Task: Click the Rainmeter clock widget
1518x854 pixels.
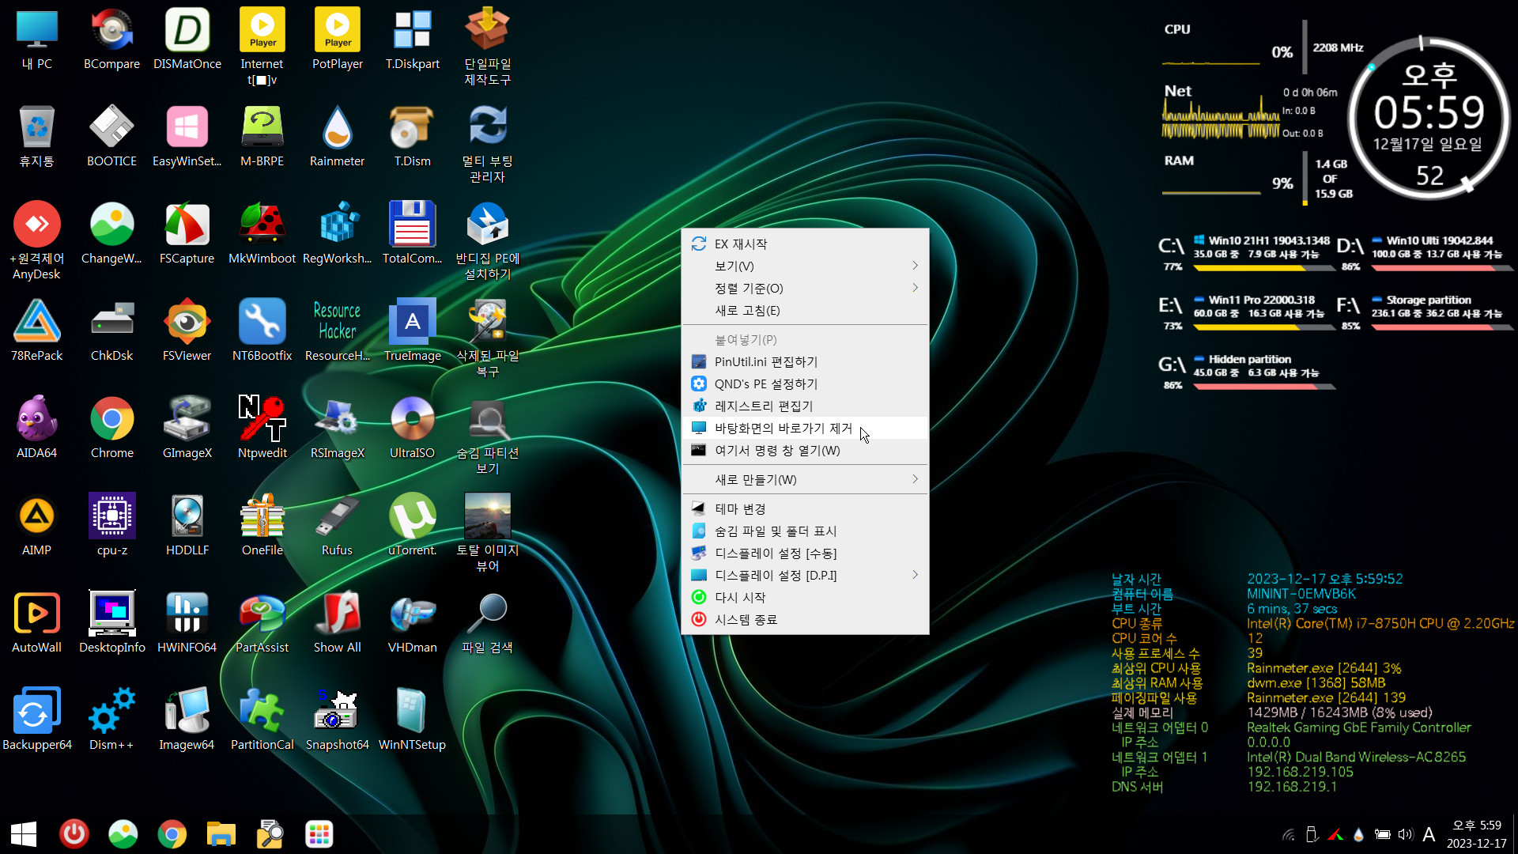Action: coord(1429,119)
